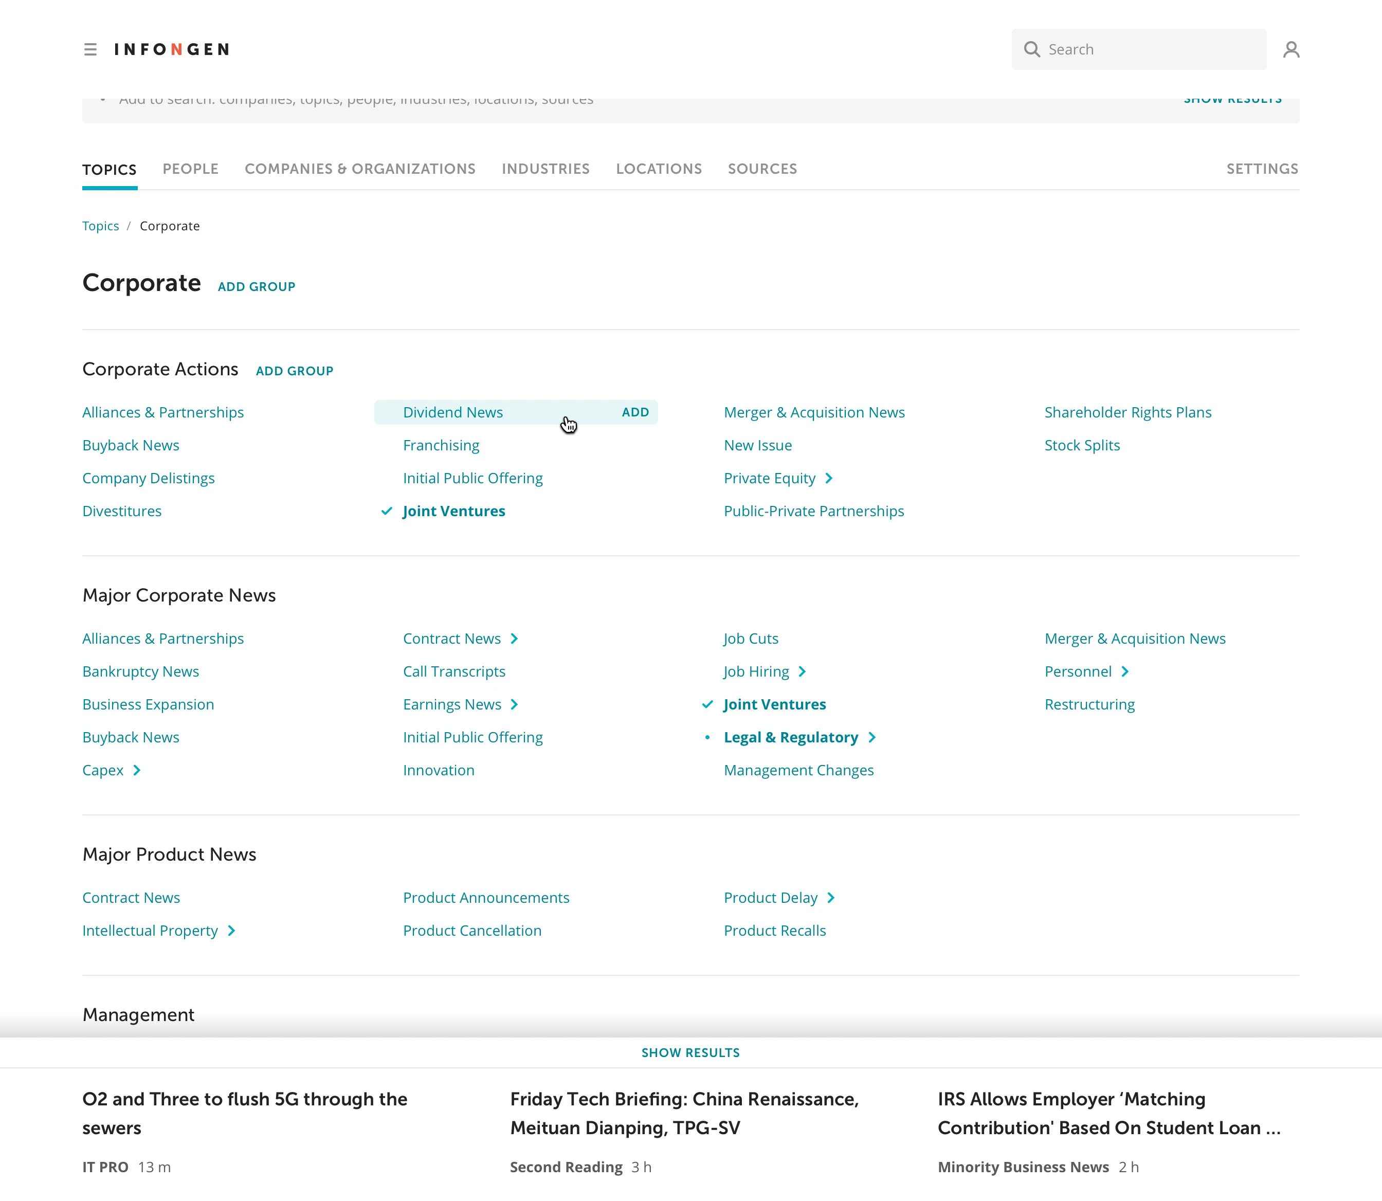Expand the Personnel chevron
This screenshot has width=1382, height=1201.
(x=1125, y=671)
